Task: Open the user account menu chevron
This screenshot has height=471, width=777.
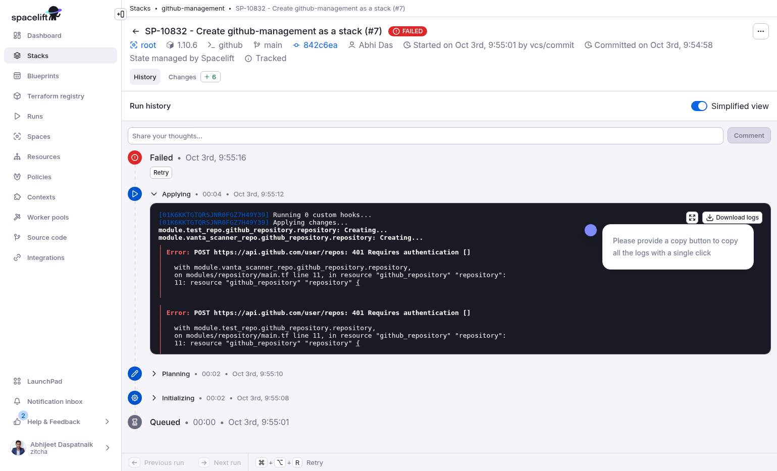Action: click(x=108, y=448)
